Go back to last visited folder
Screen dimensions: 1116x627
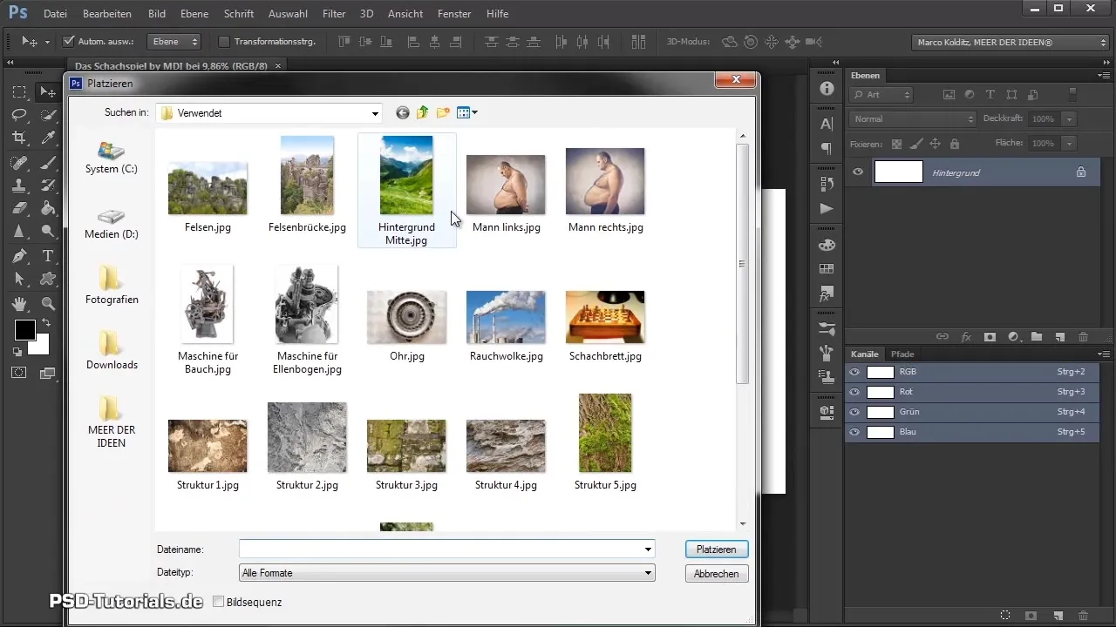[402, 112]
